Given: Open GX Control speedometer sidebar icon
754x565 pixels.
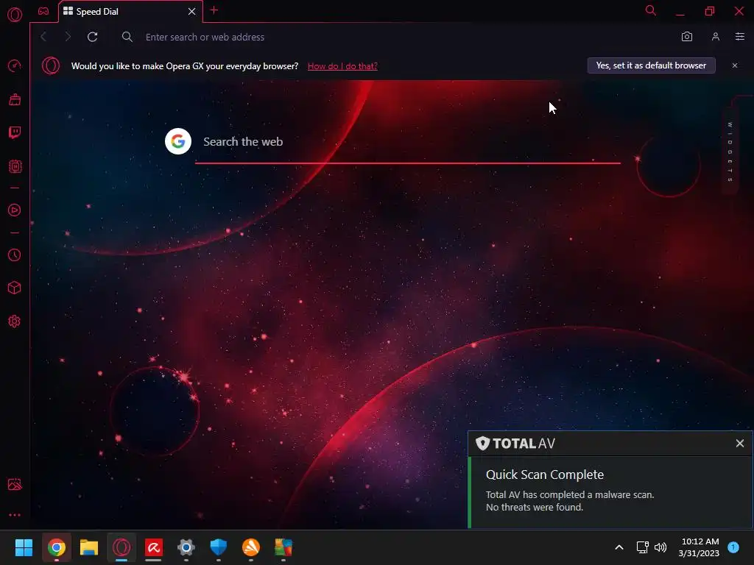Looking at the screenshot, I should (x=15, y=65).
